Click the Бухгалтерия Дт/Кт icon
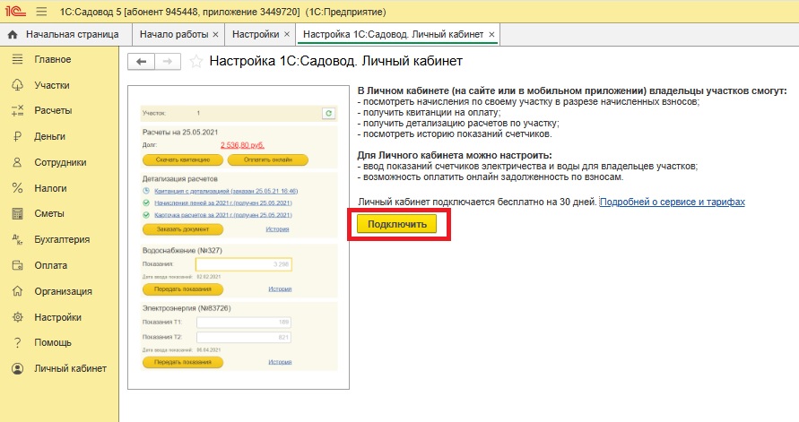This screenshot has height=422, width=799. pyautogui.click(x=17, y=239)
